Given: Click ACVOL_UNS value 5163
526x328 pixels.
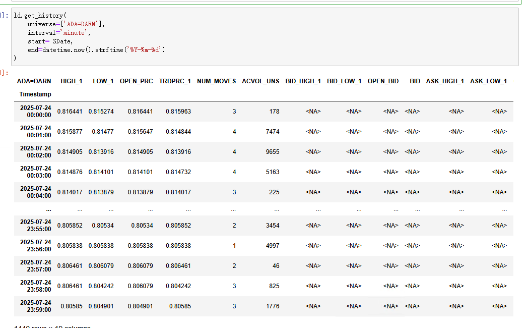Looking at the screenshot, I should 273,172.
